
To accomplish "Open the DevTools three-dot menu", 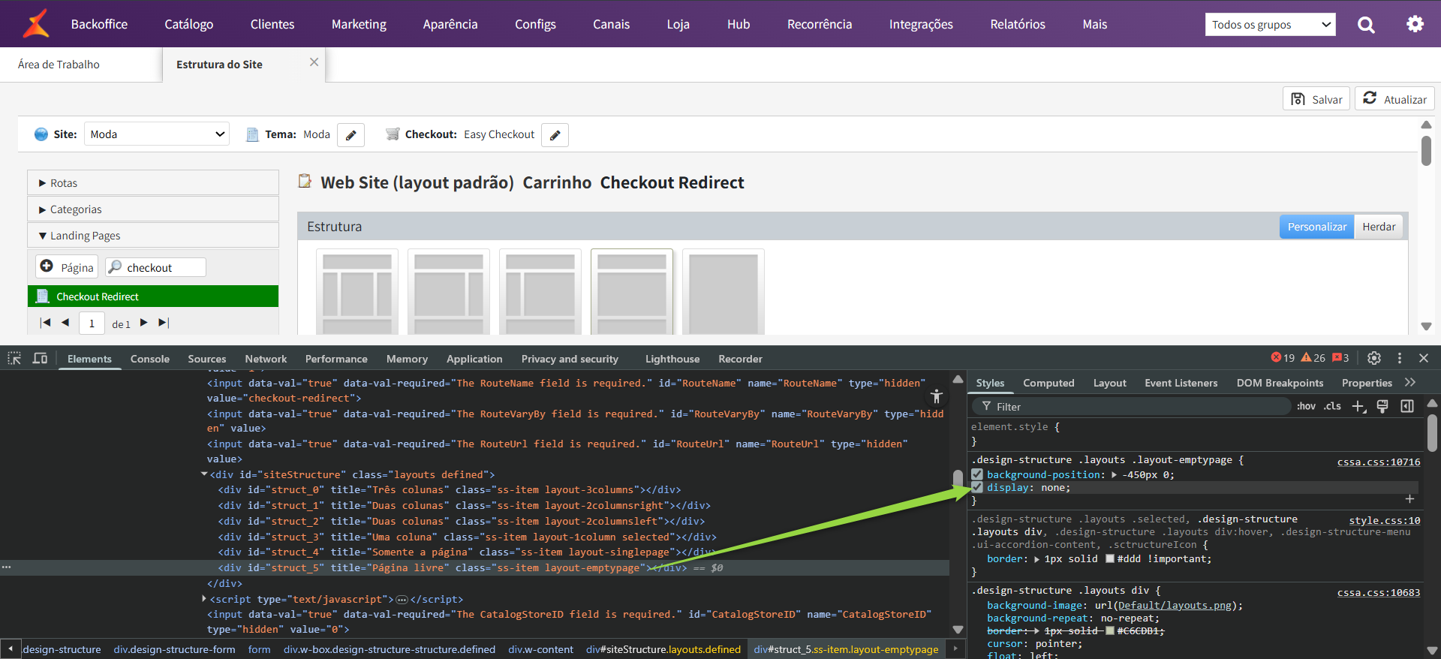I will tap(1400, 358).
